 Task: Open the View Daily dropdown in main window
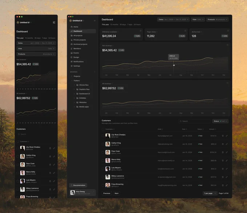(198, 20)
